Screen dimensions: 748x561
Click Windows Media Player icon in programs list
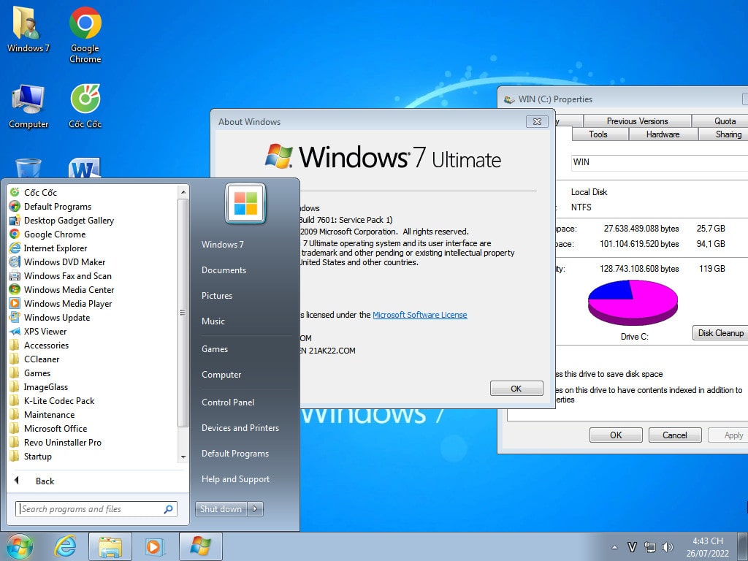15,303
